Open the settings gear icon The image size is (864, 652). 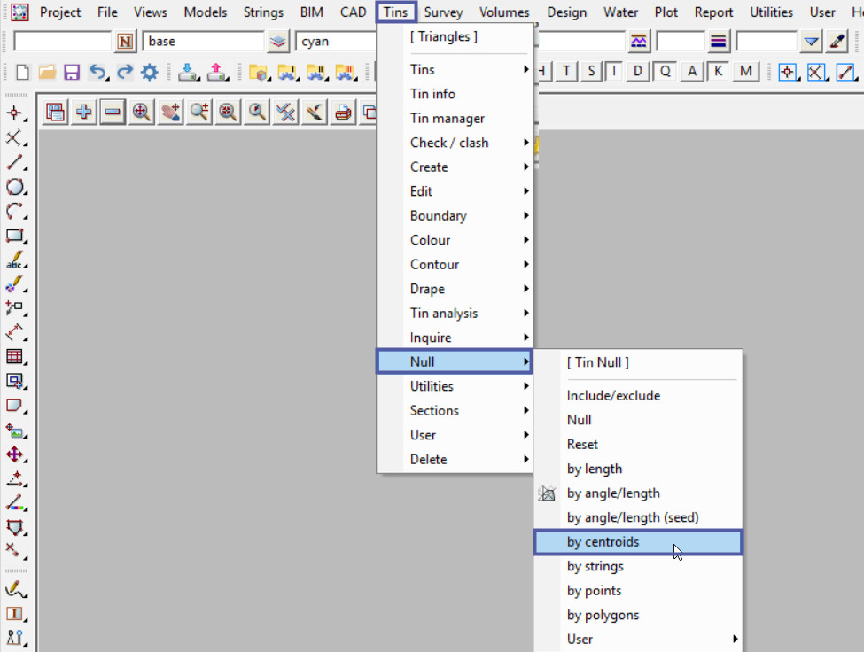[x=149, y=73]
